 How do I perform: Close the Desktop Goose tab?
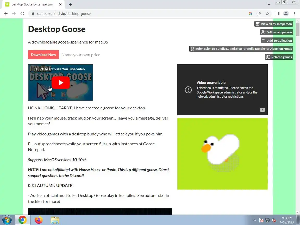(60, 4)
